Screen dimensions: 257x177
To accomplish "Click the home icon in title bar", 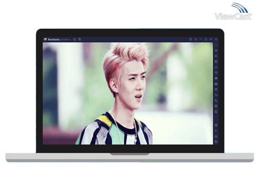I will coord(75,39).
